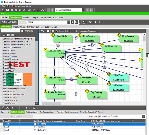The width and height of the screenshot is (149, 135).
Task: Check the Not box for SalesUM row
Action: [x=35, y=130]
